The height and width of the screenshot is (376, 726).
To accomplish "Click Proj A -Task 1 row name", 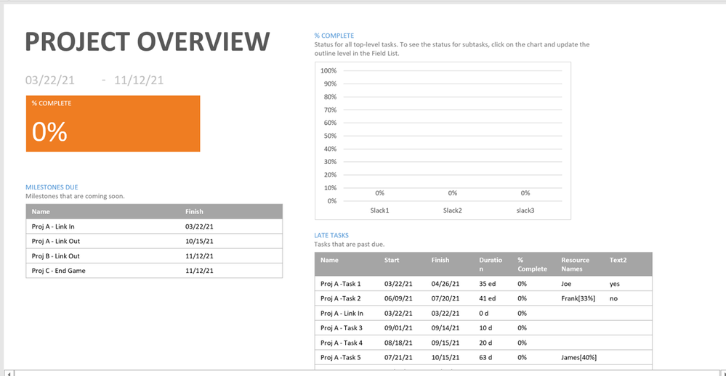I will click(341, 284).
